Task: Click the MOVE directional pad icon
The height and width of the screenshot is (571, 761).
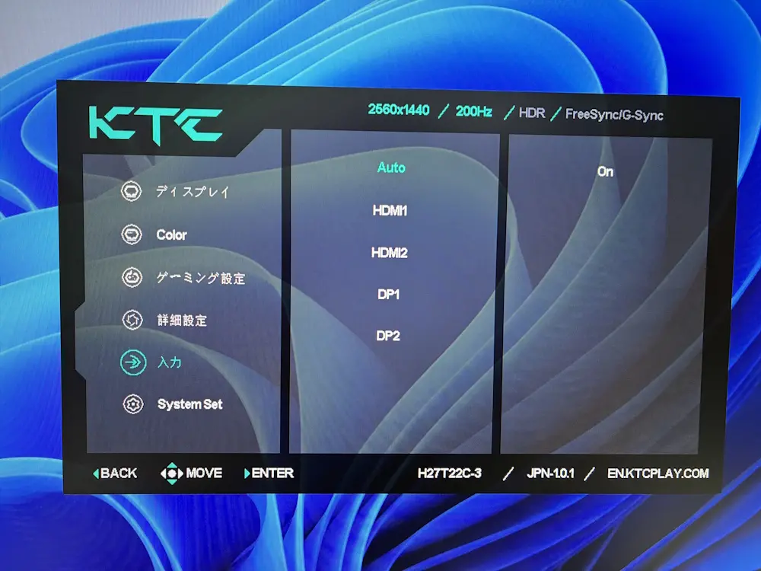Action: 171,473
